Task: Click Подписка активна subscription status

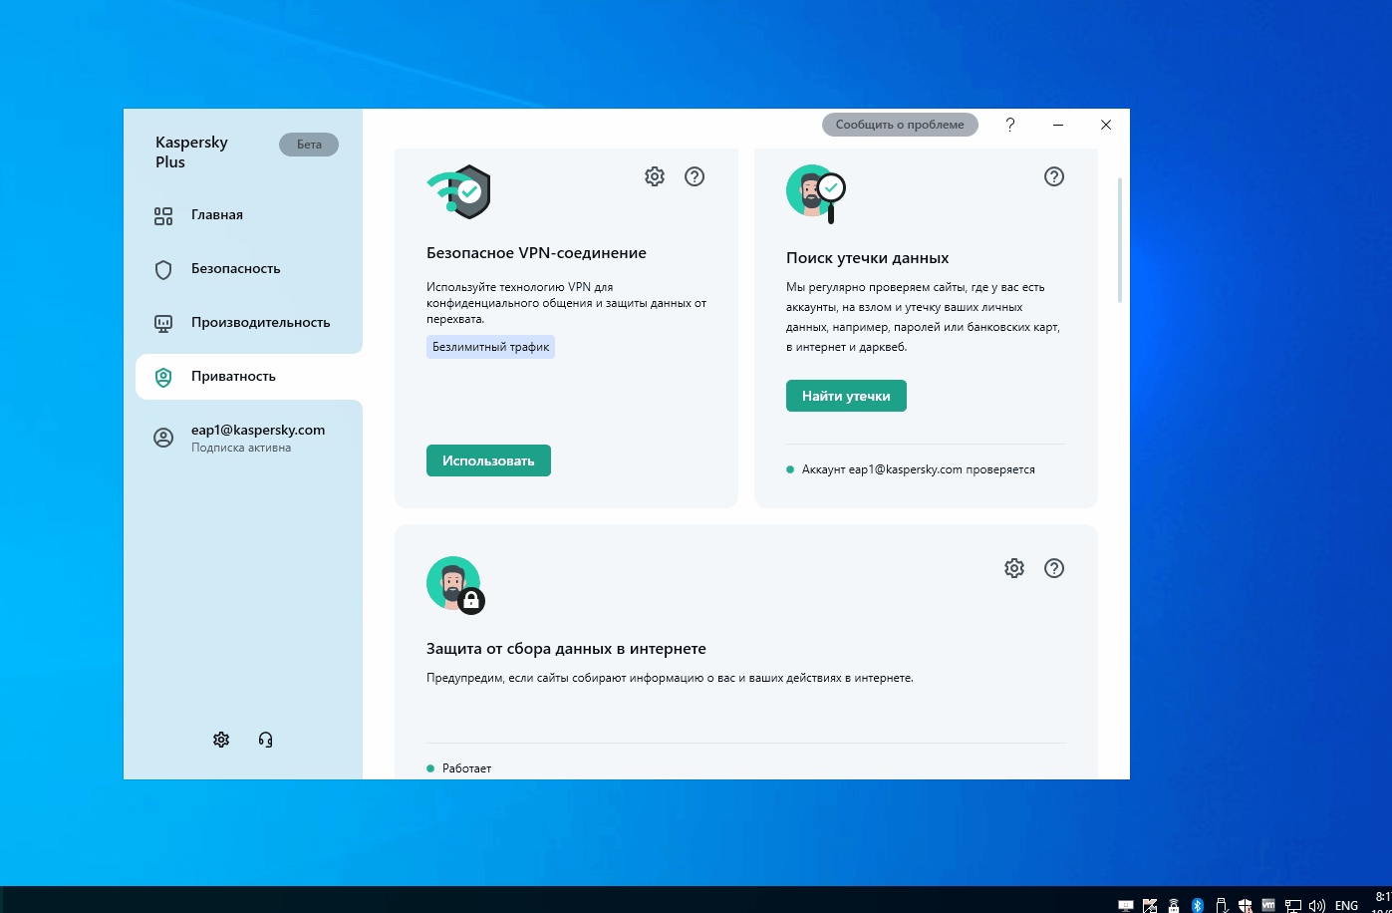Action: [241, 449]
